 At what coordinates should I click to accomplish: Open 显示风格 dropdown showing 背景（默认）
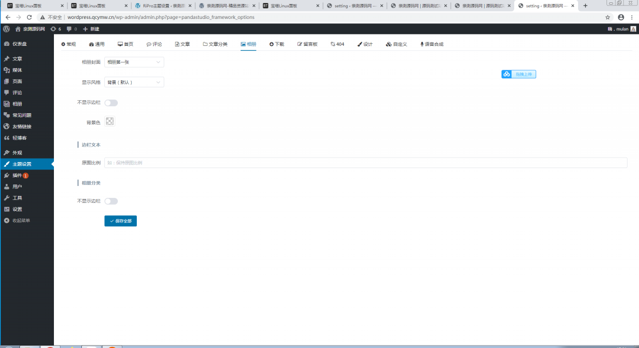coord(134,82)
